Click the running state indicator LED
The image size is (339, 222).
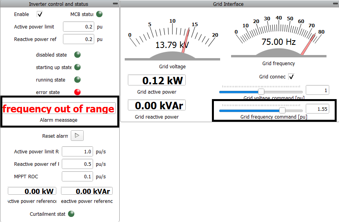[77, 80]
